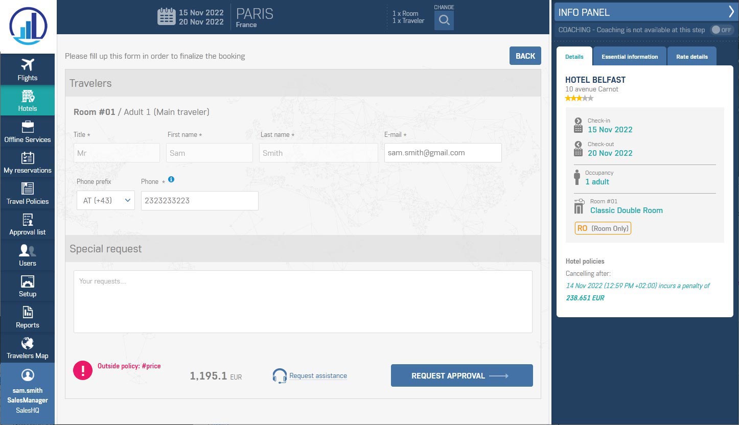Open the Phone prefix AT (+43) dropdown
The width and height of the screenshot is (739, 425).
(106, 201)
